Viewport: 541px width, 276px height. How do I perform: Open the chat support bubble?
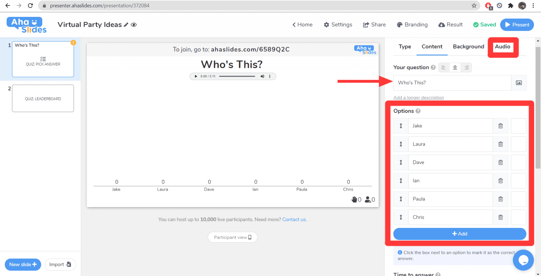[523, 260]
